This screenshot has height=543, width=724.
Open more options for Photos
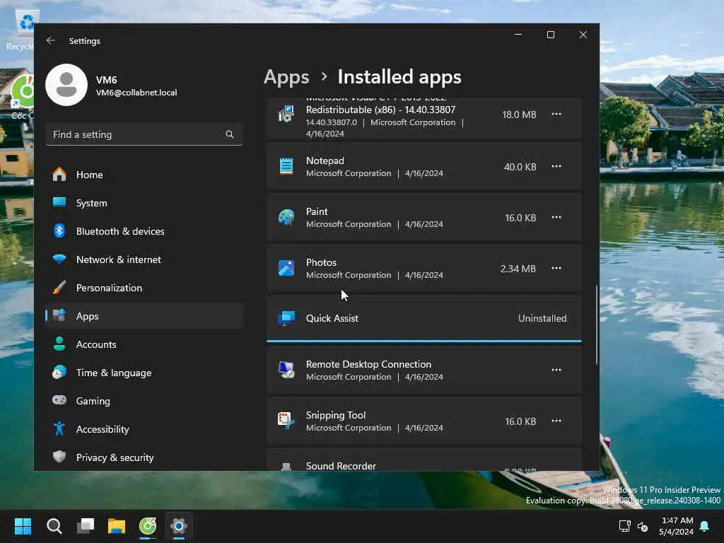(x=556, y=268)
